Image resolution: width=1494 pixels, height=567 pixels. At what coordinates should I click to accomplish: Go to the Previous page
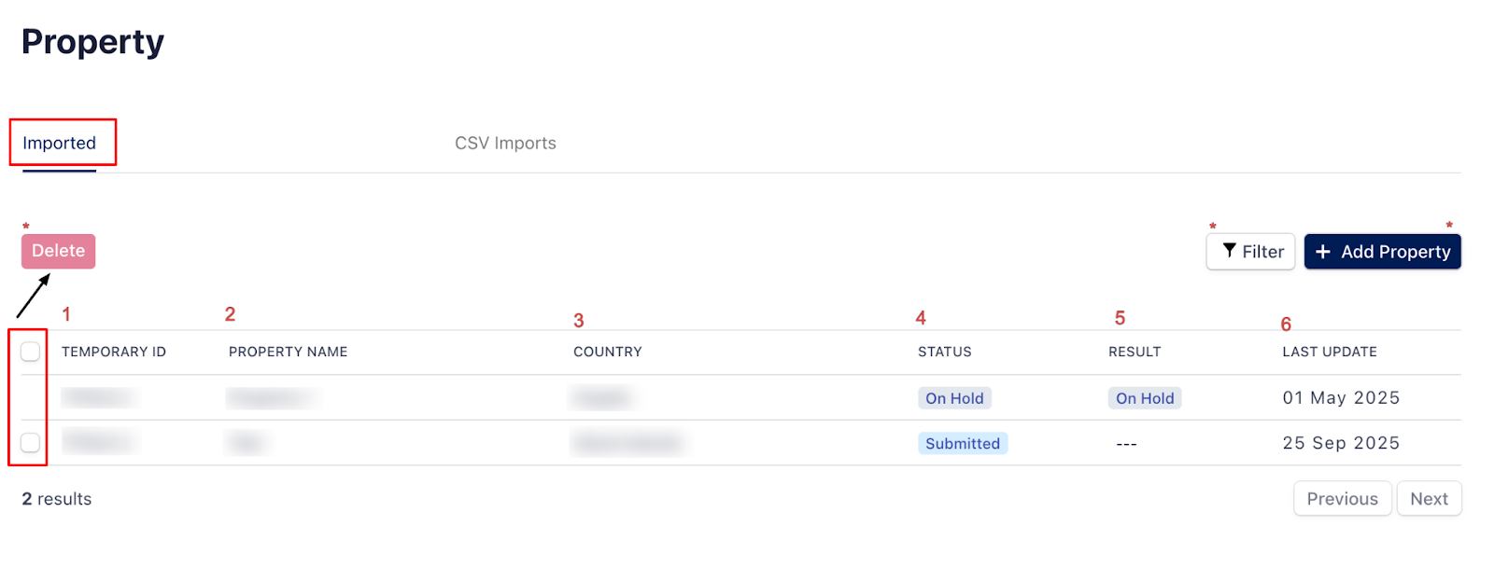[x=1342, y=499]
